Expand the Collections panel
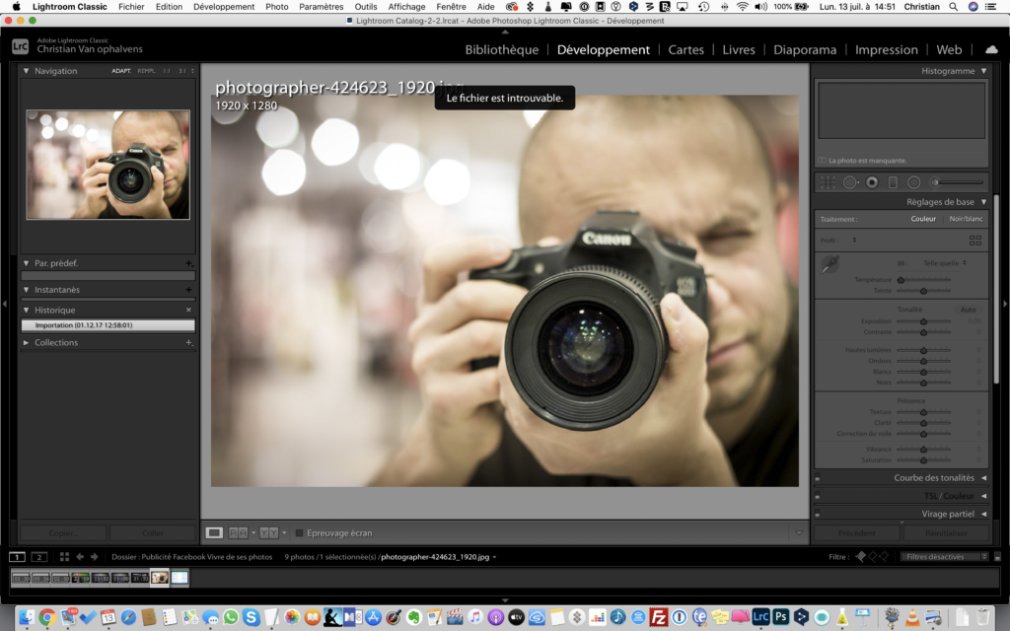 click(x=27, y=342)
